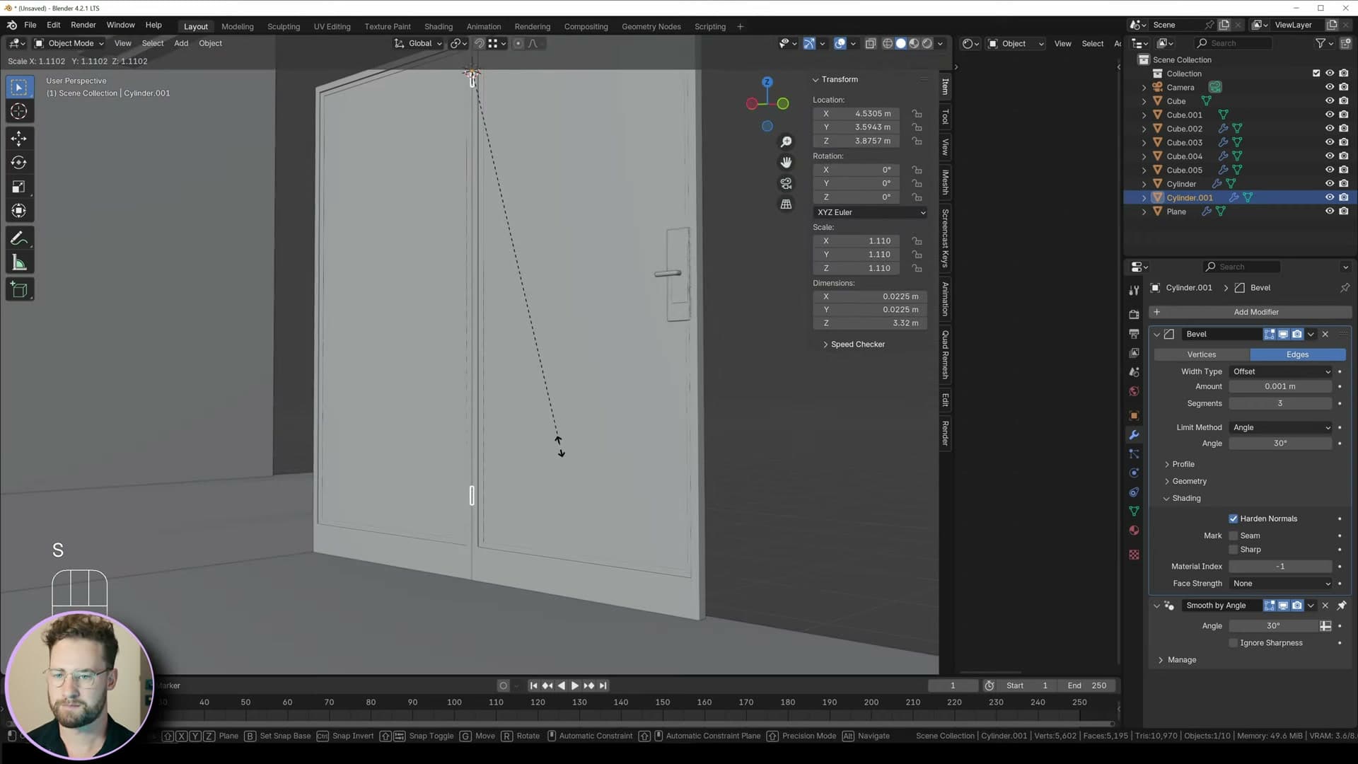The height and width of the screenshot is (764, 1358).
Task: Select Vertices bevel affect button
Action: click(1202, 354)
